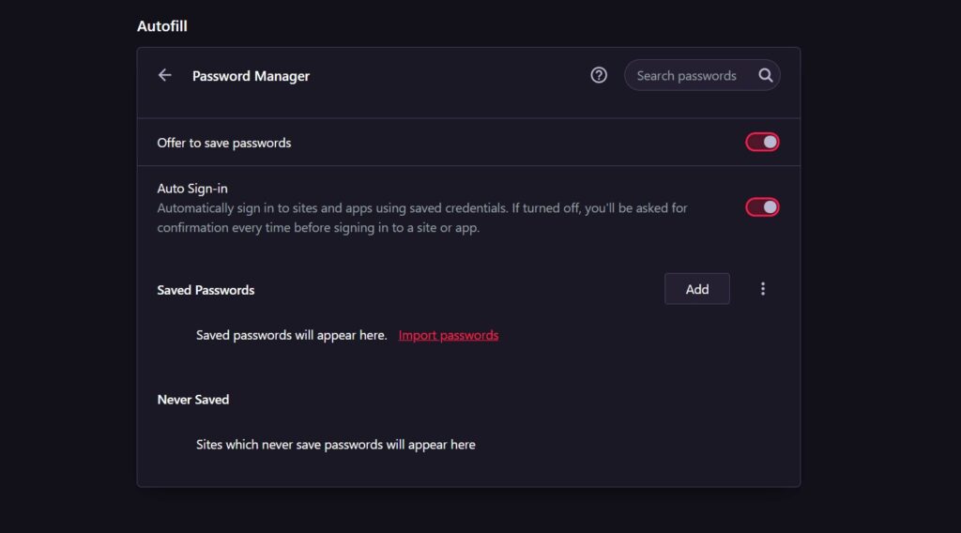Follow the Import passwords link
961x533 pixels.
449,335
